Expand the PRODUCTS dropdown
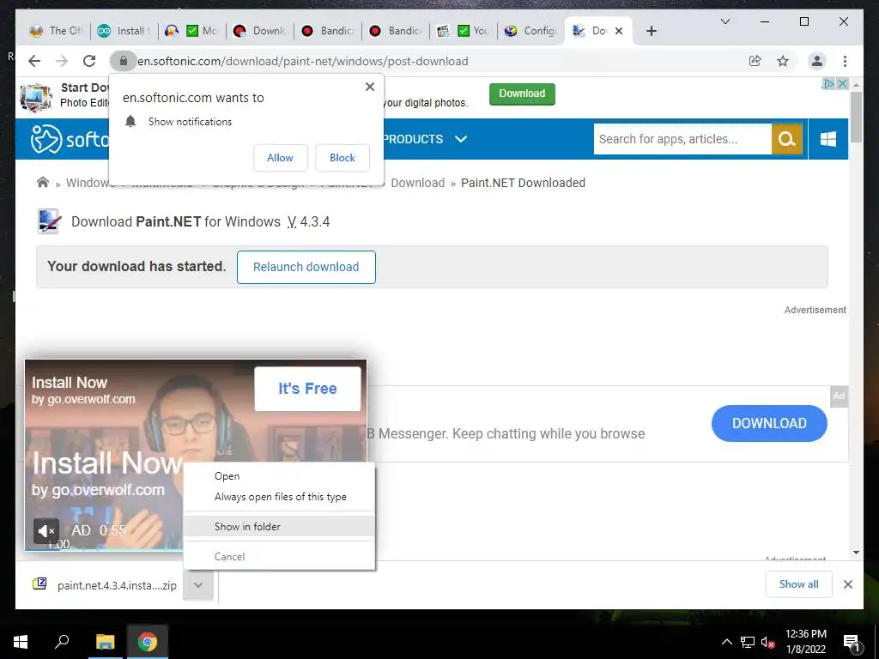 tap(425, 139)
